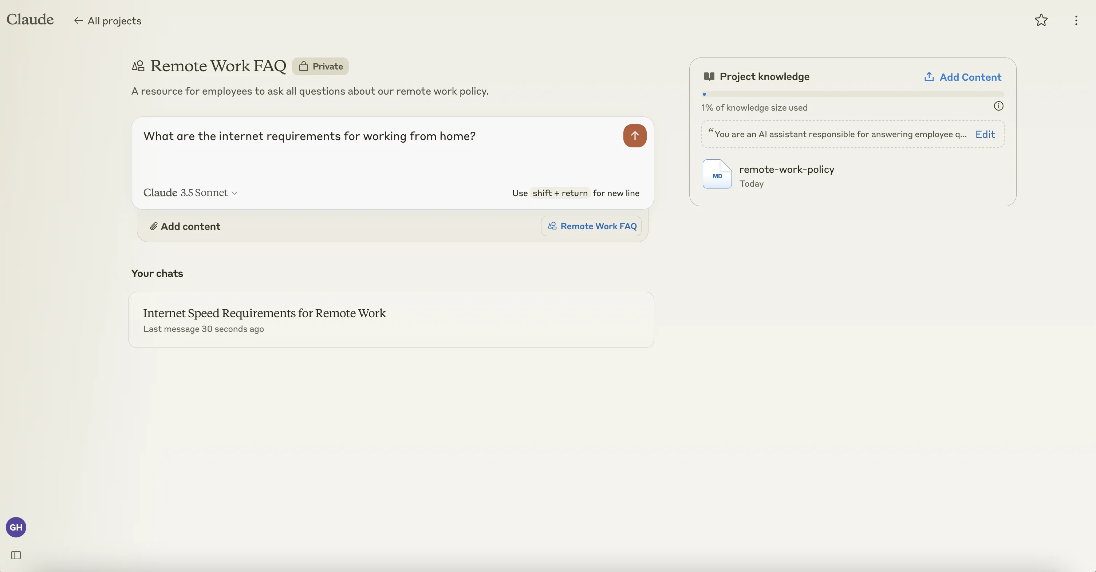
Task: Click the Claude logo
Action: 30,20
